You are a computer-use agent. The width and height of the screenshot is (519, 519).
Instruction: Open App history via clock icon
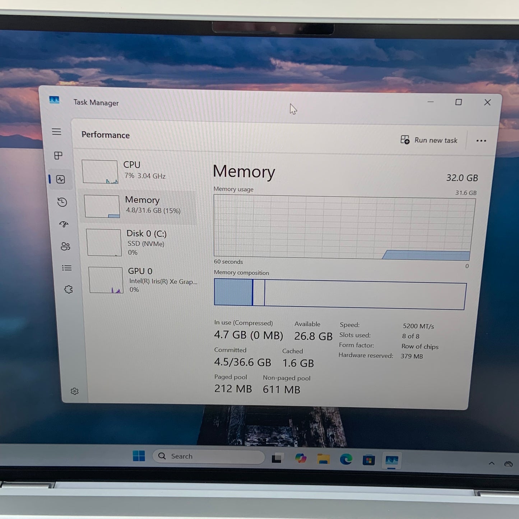click(x=62, y=202)
